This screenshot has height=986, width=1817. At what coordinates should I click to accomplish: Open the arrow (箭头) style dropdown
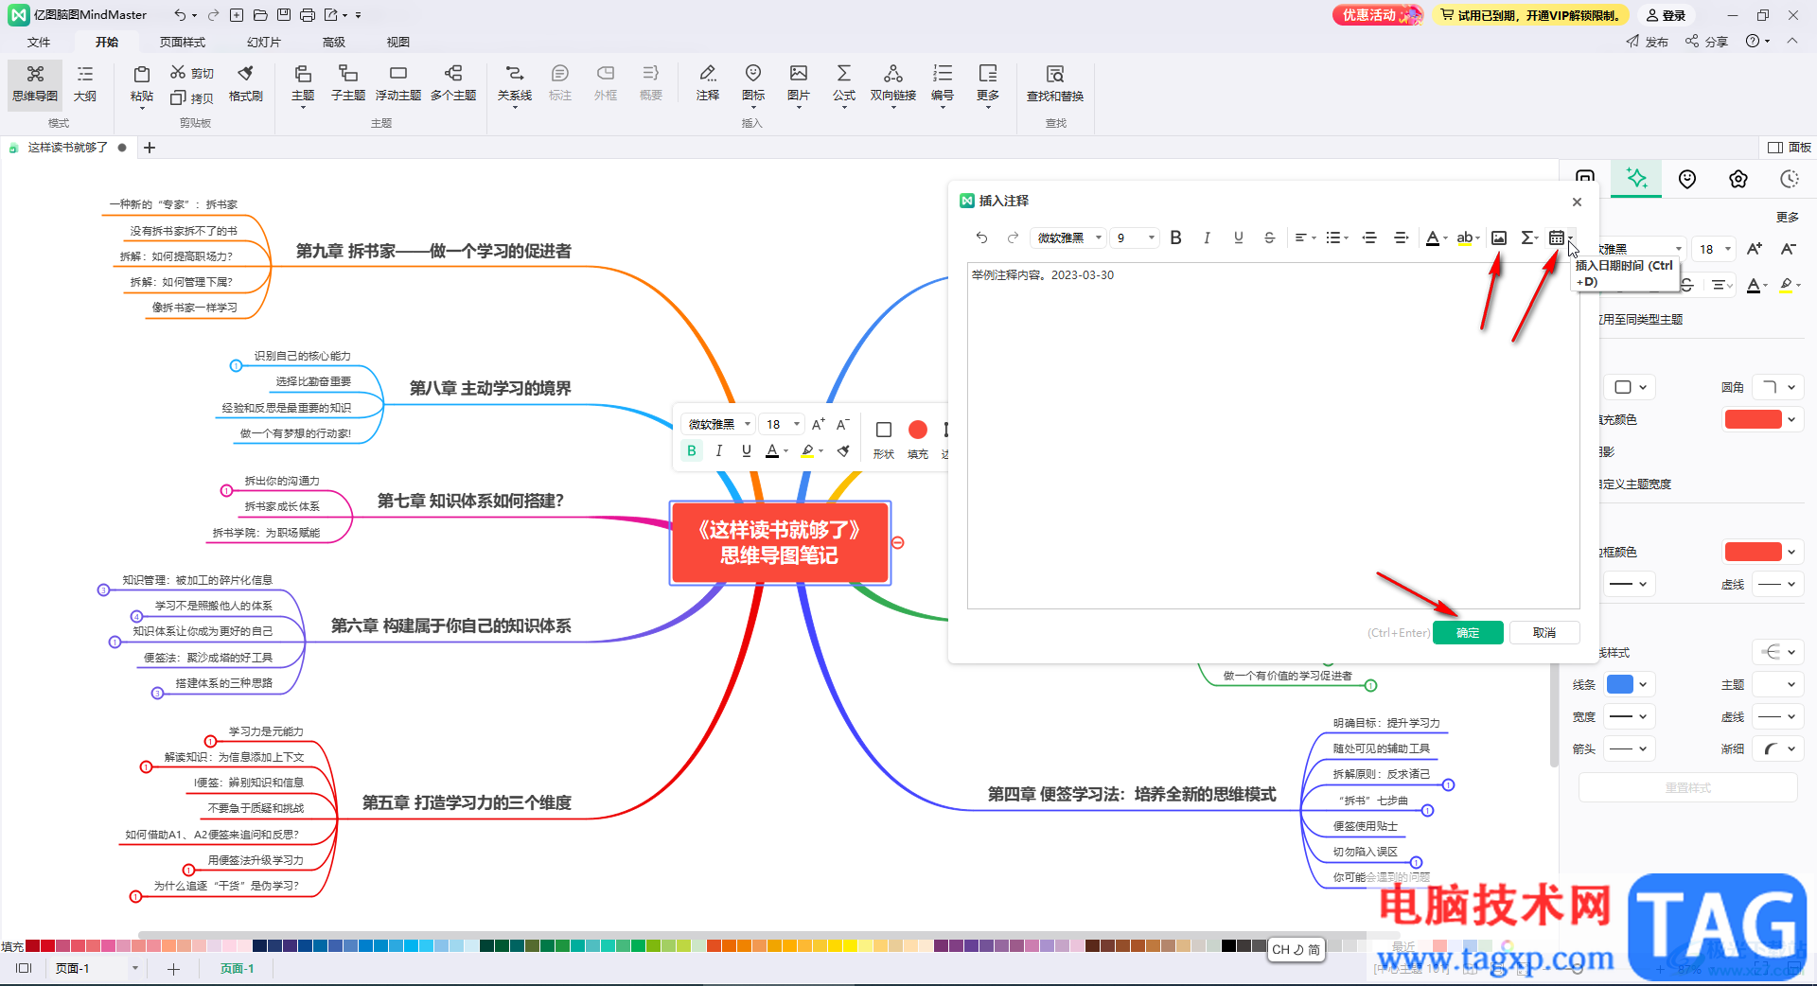[x=1630, y=748]
